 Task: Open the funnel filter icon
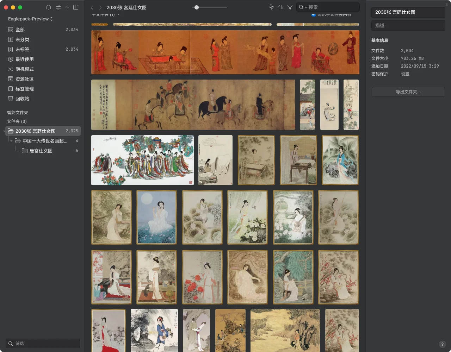290,7
